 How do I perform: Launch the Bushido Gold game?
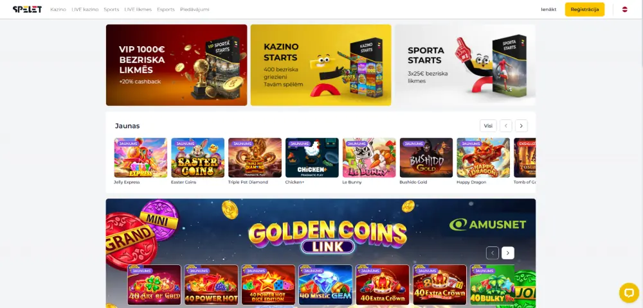click(426, 157)
